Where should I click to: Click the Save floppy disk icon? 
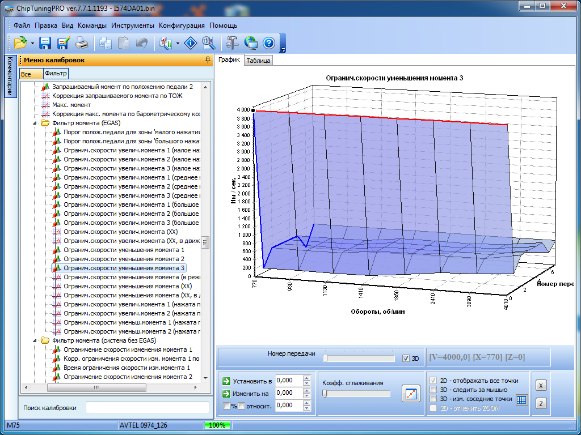(45, 43)
